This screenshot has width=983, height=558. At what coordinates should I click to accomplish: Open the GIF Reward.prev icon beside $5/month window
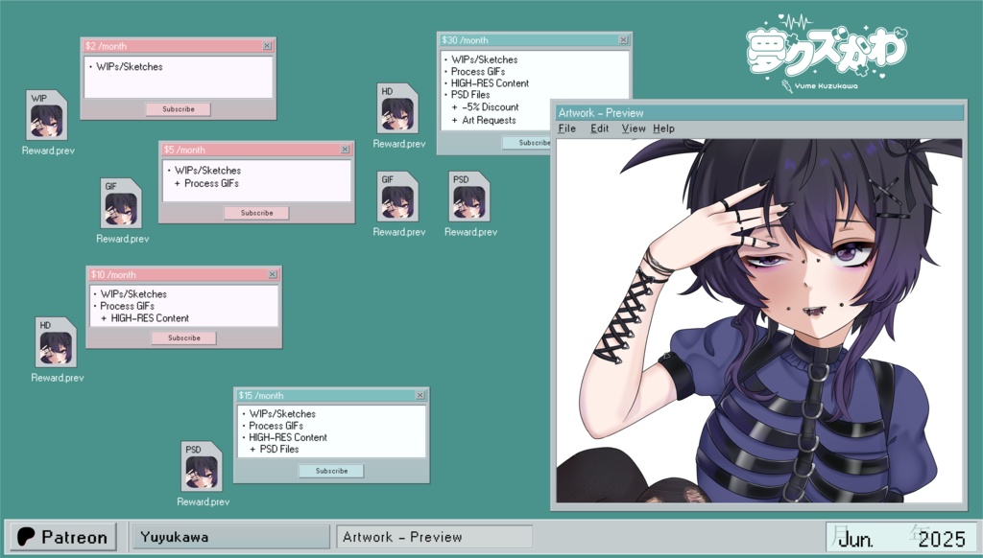[x=121, y=203]
